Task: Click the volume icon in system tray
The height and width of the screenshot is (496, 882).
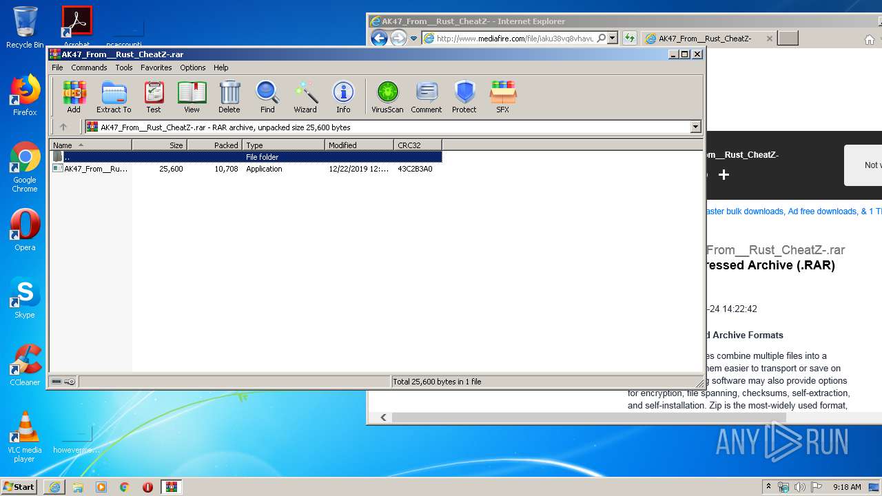Action: pyautogui.click(x=799, y=487)
